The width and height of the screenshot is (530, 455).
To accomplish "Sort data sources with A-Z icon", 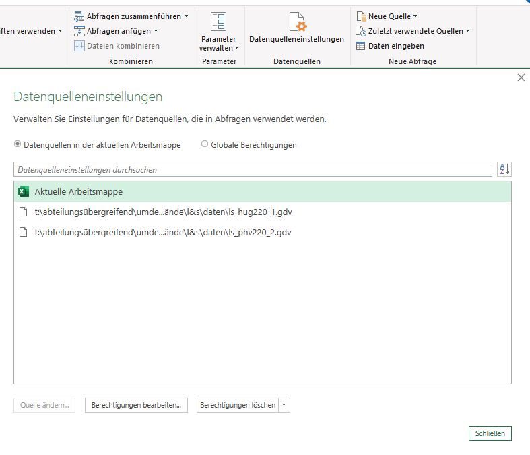I will coord(504,169).
